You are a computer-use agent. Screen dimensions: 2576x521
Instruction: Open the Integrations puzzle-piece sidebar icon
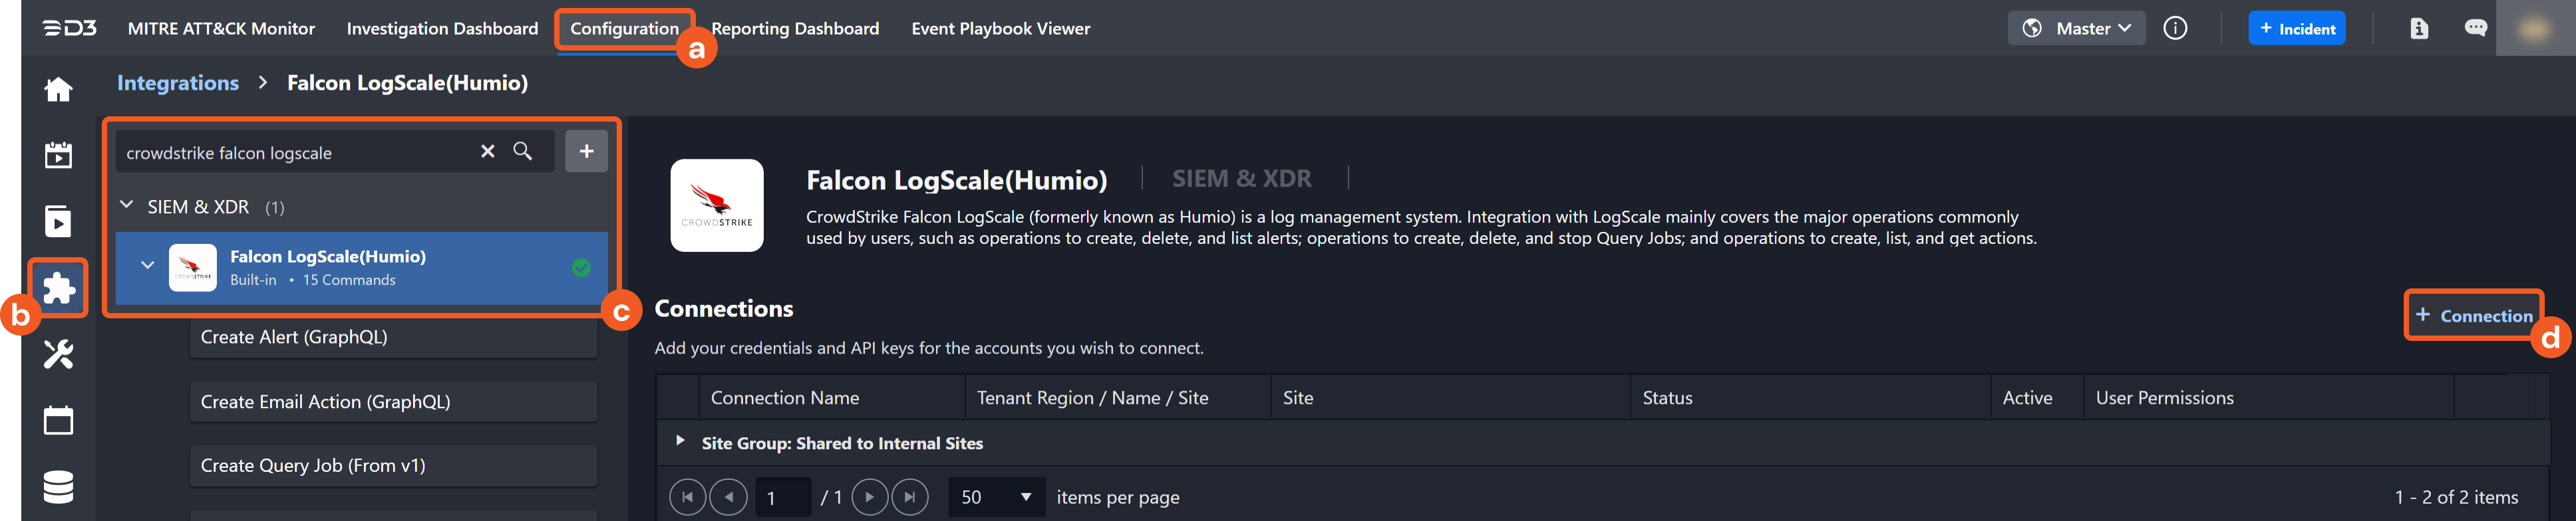58,288
